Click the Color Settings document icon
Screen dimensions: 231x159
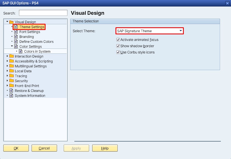tap(16, 47)
